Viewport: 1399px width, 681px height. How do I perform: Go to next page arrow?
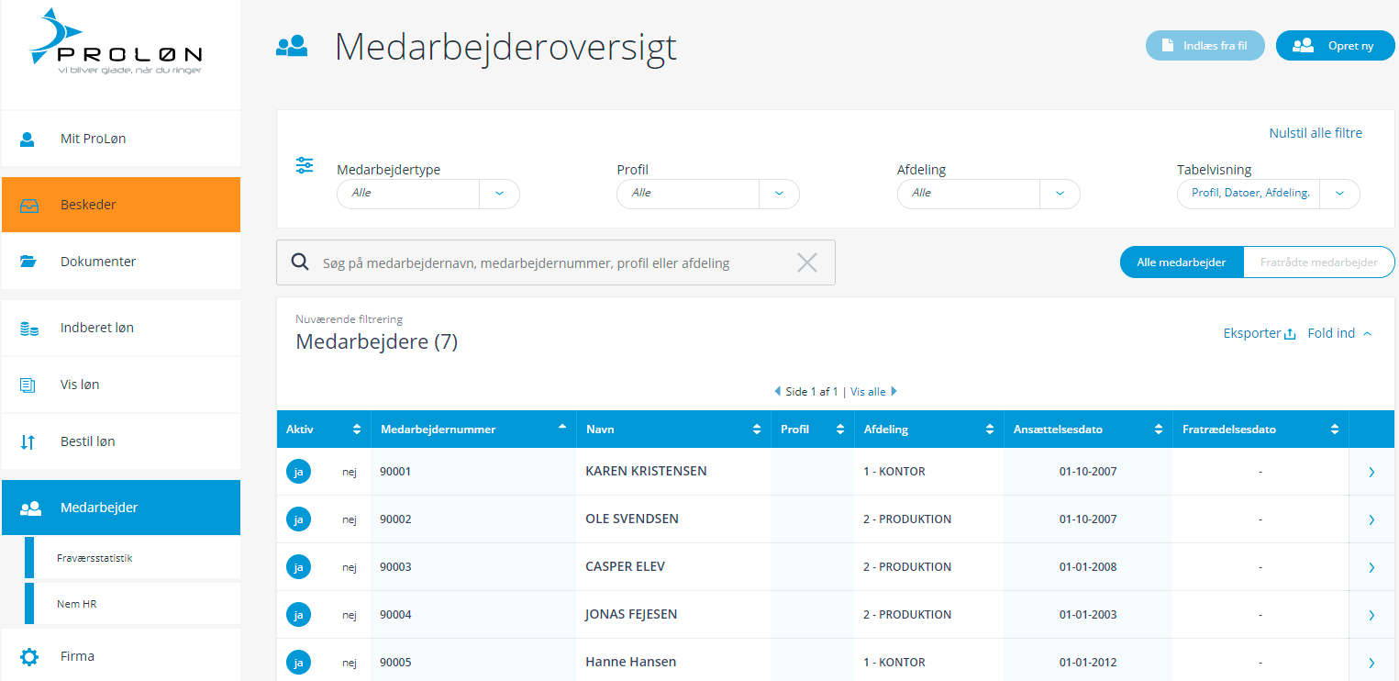click(894, 392)
